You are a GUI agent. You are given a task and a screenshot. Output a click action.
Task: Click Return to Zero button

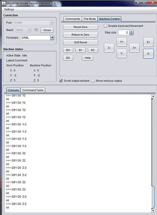coord(81,35)
